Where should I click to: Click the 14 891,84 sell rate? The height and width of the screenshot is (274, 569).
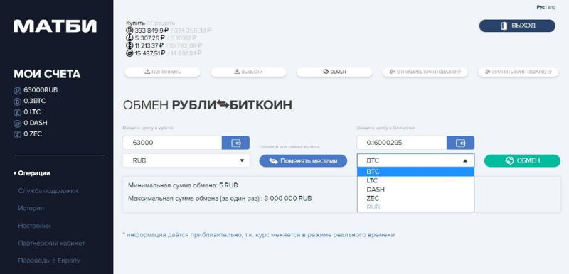pyautogui.click(x=186, y=53)
